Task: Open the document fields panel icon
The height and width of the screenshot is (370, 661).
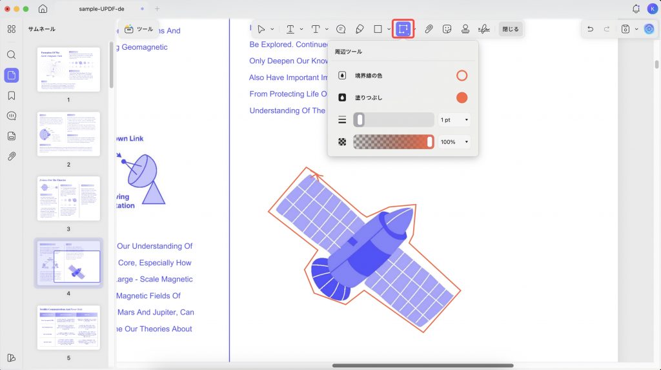Action: [x=12, y=136]
